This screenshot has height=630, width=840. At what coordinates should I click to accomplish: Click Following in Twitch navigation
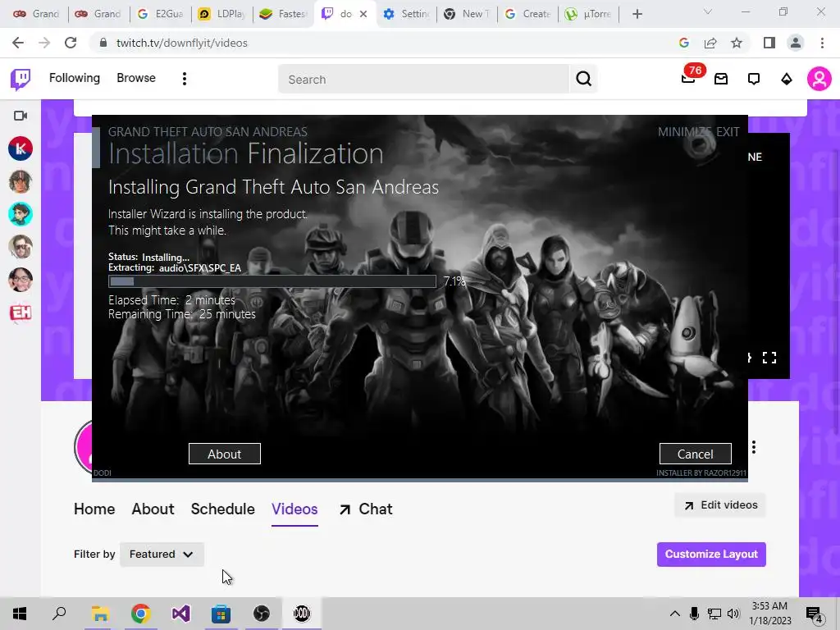coord(75,78)
